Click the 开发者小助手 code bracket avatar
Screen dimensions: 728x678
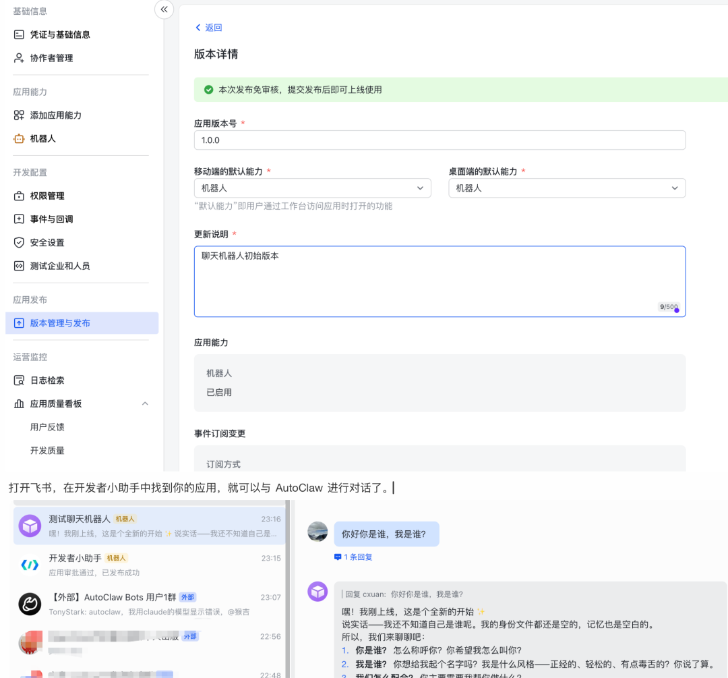(x=30, y=565)
